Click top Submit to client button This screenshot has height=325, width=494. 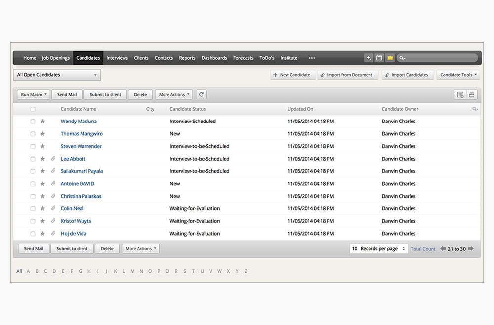[x=105, y=94]
